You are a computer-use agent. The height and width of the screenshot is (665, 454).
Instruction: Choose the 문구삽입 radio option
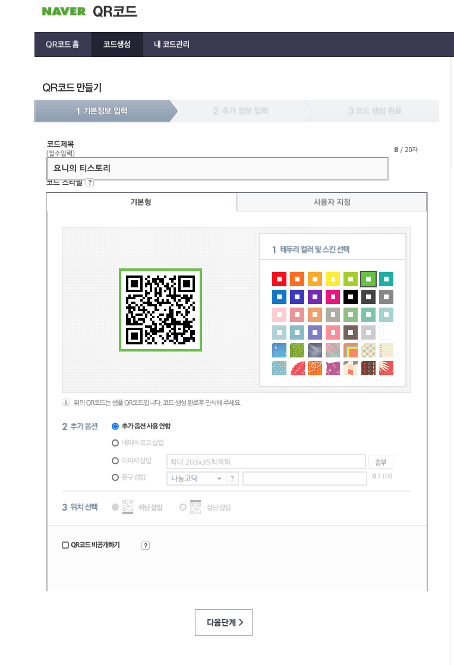click(x=115, y=477)
